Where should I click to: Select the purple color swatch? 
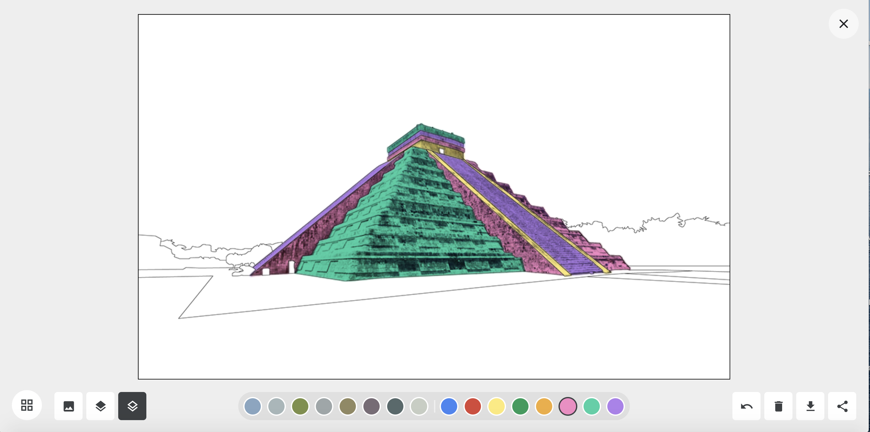[x=615, y=406]
